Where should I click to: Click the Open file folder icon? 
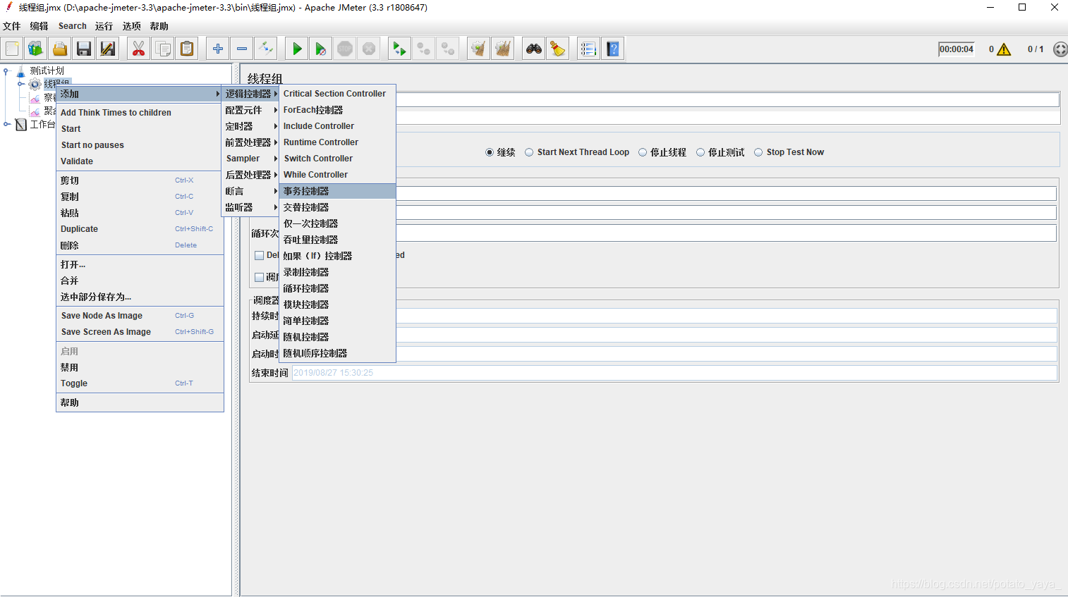point(60,49)
